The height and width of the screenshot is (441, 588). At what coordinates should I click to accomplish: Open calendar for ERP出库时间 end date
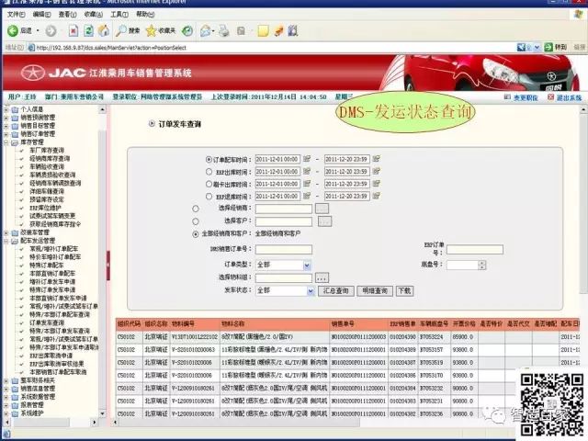(x=376, y=172)
